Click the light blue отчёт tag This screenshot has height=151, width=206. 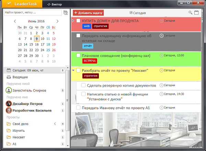pos(88,46)
